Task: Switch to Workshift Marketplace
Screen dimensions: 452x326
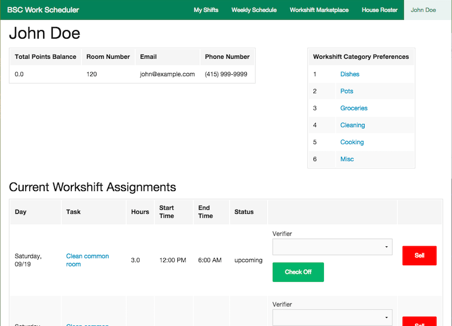Action: (x=319, y=10)
